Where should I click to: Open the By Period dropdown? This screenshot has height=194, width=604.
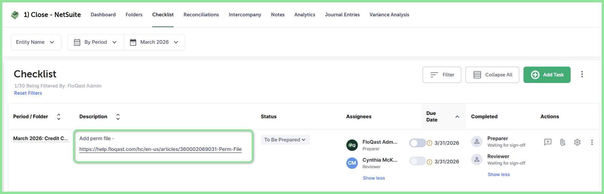96,42
